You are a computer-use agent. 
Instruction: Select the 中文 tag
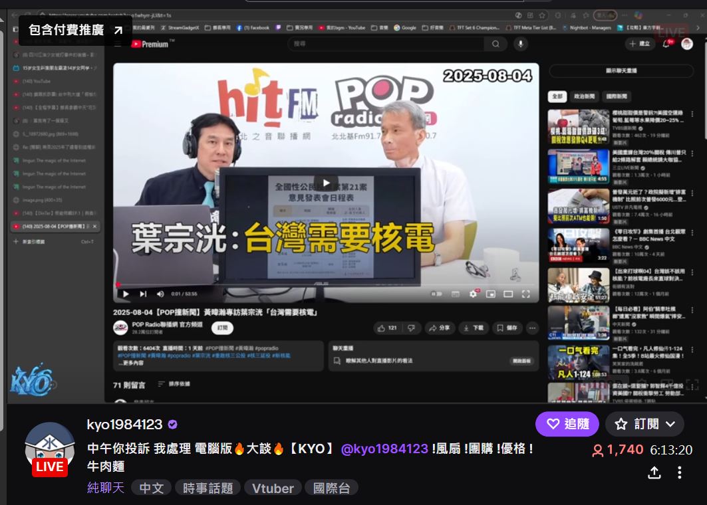pyautogui.click(x=152, y=488)
